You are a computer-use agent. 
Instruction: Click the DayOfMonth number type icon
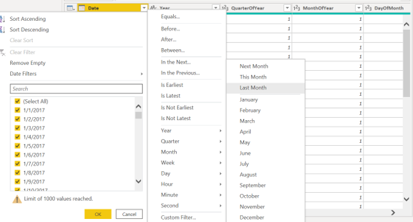tap(368, 8)
